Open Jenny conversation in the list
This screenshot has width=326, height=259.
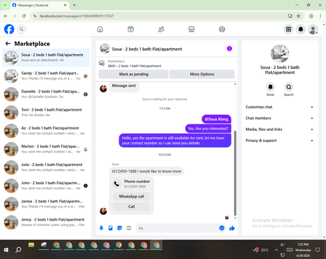coord(46,223)
